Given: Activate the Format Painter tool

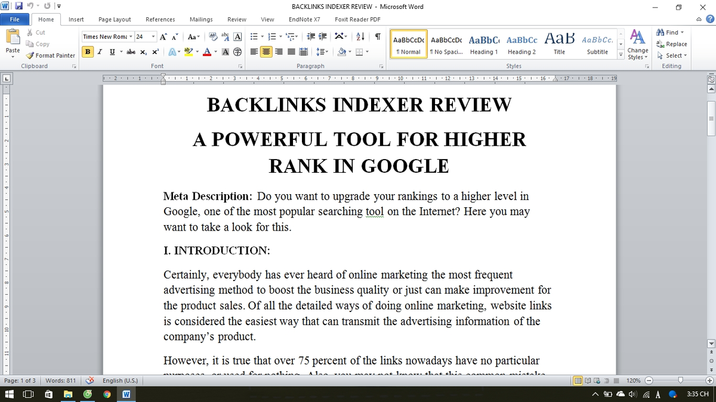Looking at the screenshot, I should (x=51, y=55).
